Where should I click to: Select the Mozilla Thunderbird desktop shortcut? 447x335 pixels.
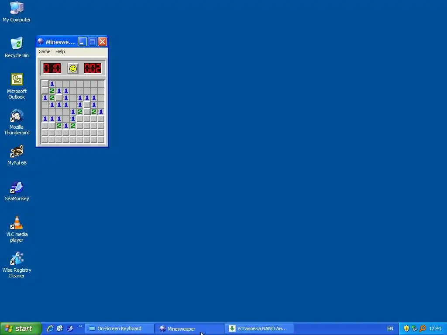(17, 122)
